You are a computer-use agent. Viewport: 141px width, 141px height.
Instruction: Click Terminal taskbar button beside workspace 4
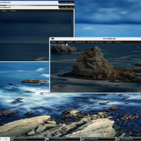(27, 139)
